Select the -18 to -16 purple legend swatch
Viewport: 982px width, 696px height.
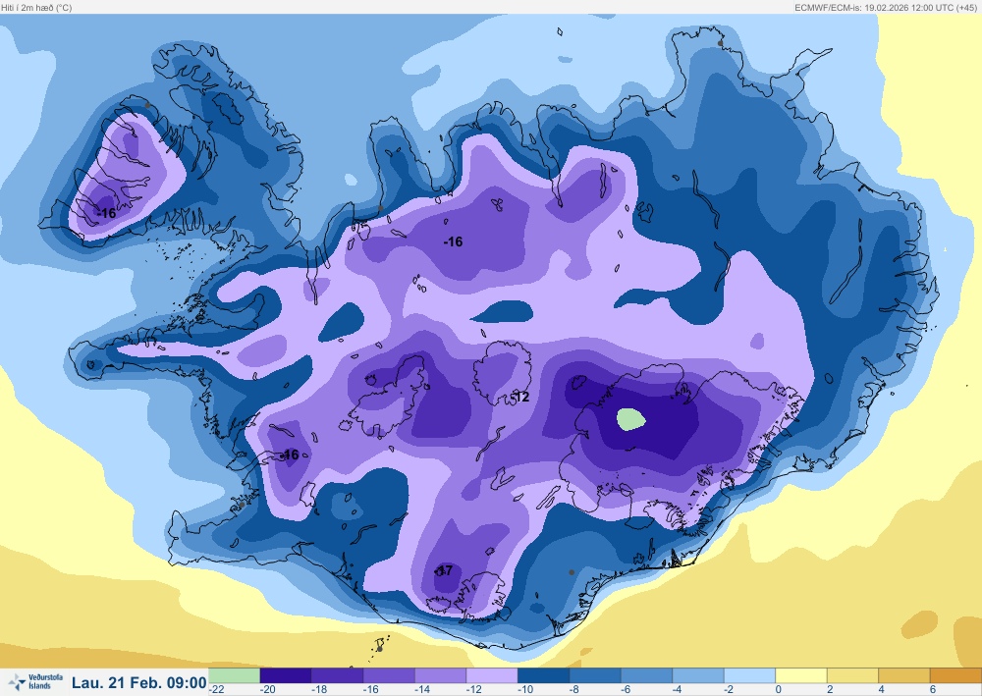[338, 675]
